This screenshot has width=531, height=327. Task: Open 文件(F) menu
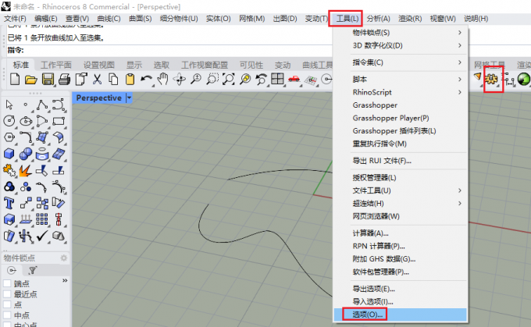coord(15,19)
